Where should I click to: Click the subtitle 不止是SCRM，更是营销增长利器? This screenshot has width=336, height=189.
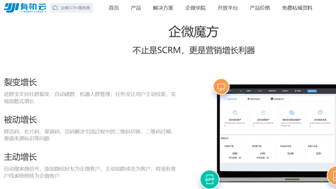[x=194, y=51]
